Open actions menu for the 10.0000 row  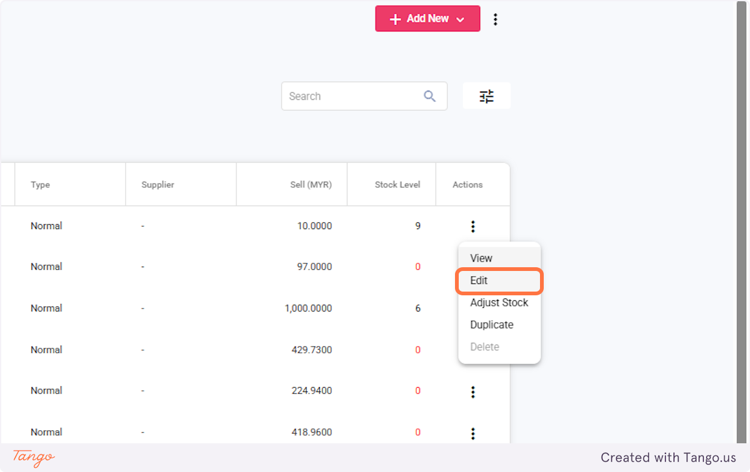click(x=473, y=226)
